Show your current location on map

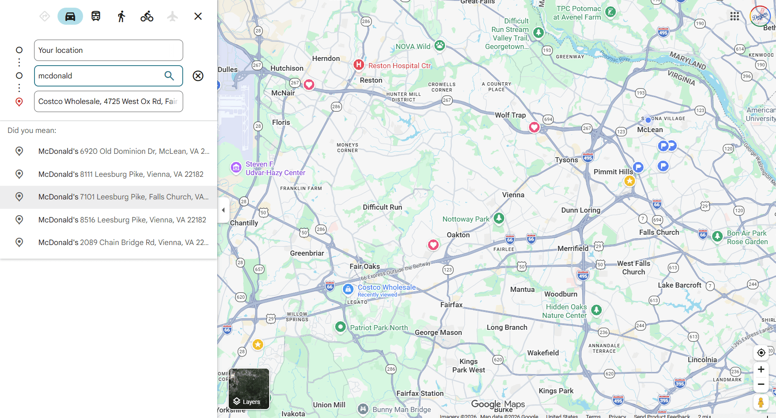click(761, 352)
